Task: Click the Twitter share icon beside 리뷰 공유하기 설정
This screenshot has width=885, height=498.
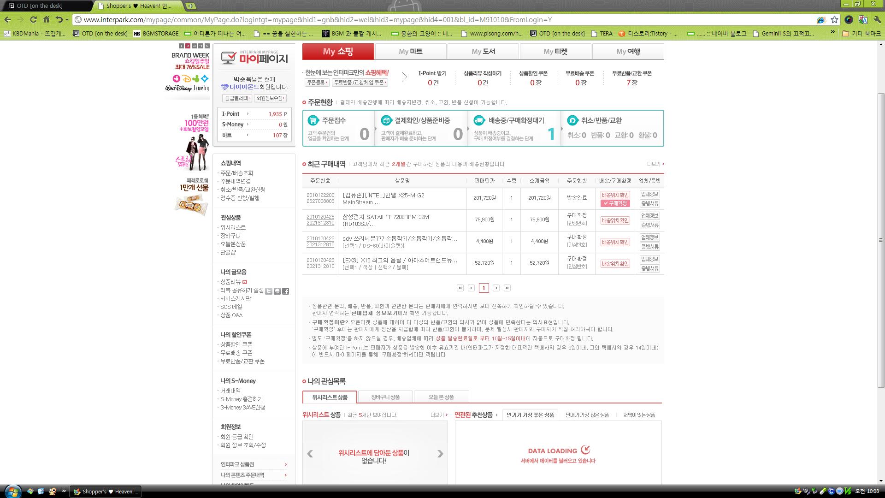Action: (269, 291)
